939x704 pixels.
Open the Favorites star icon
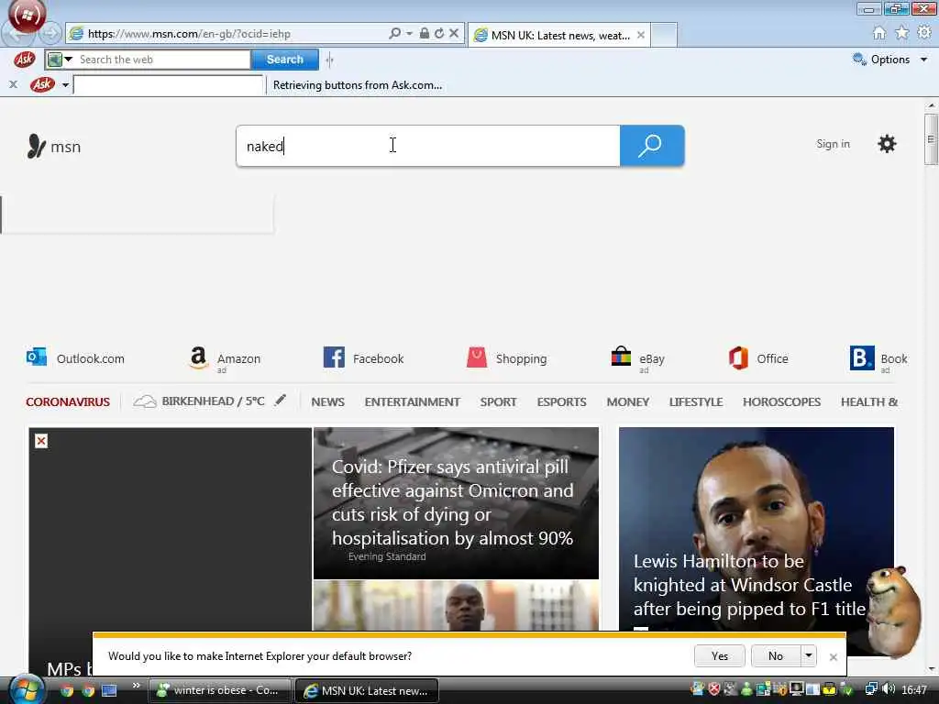pyautogui.click(x=901, y=33)
